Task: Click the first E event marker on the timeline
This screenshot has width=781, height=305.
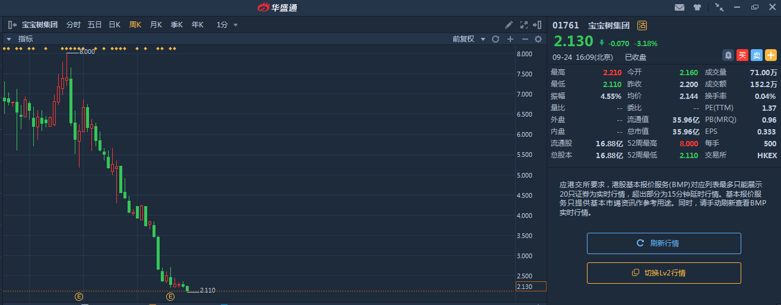Action: [x=78, y=296]
